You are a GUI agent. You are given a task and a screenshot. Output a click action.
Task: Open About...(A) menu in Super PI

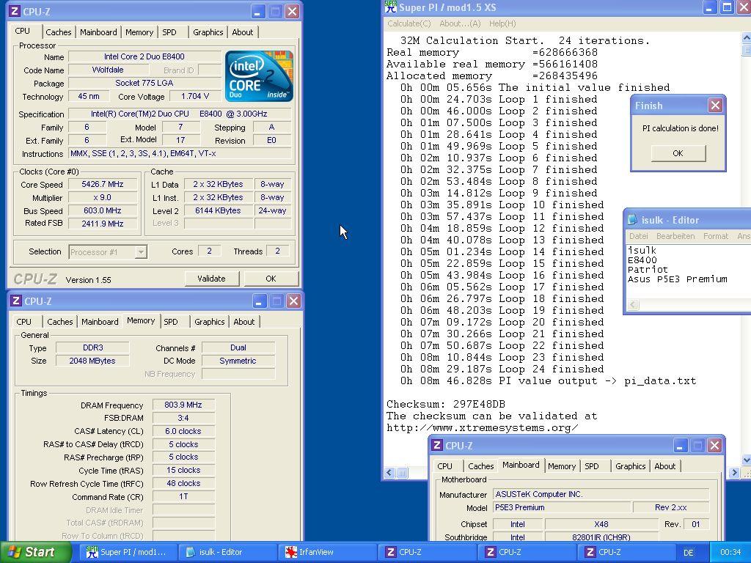460,23
